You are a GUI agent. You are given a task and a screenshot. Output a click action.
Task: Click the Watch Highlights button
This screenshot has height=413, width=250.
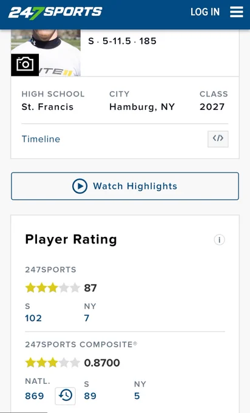(x=125, y=186)
